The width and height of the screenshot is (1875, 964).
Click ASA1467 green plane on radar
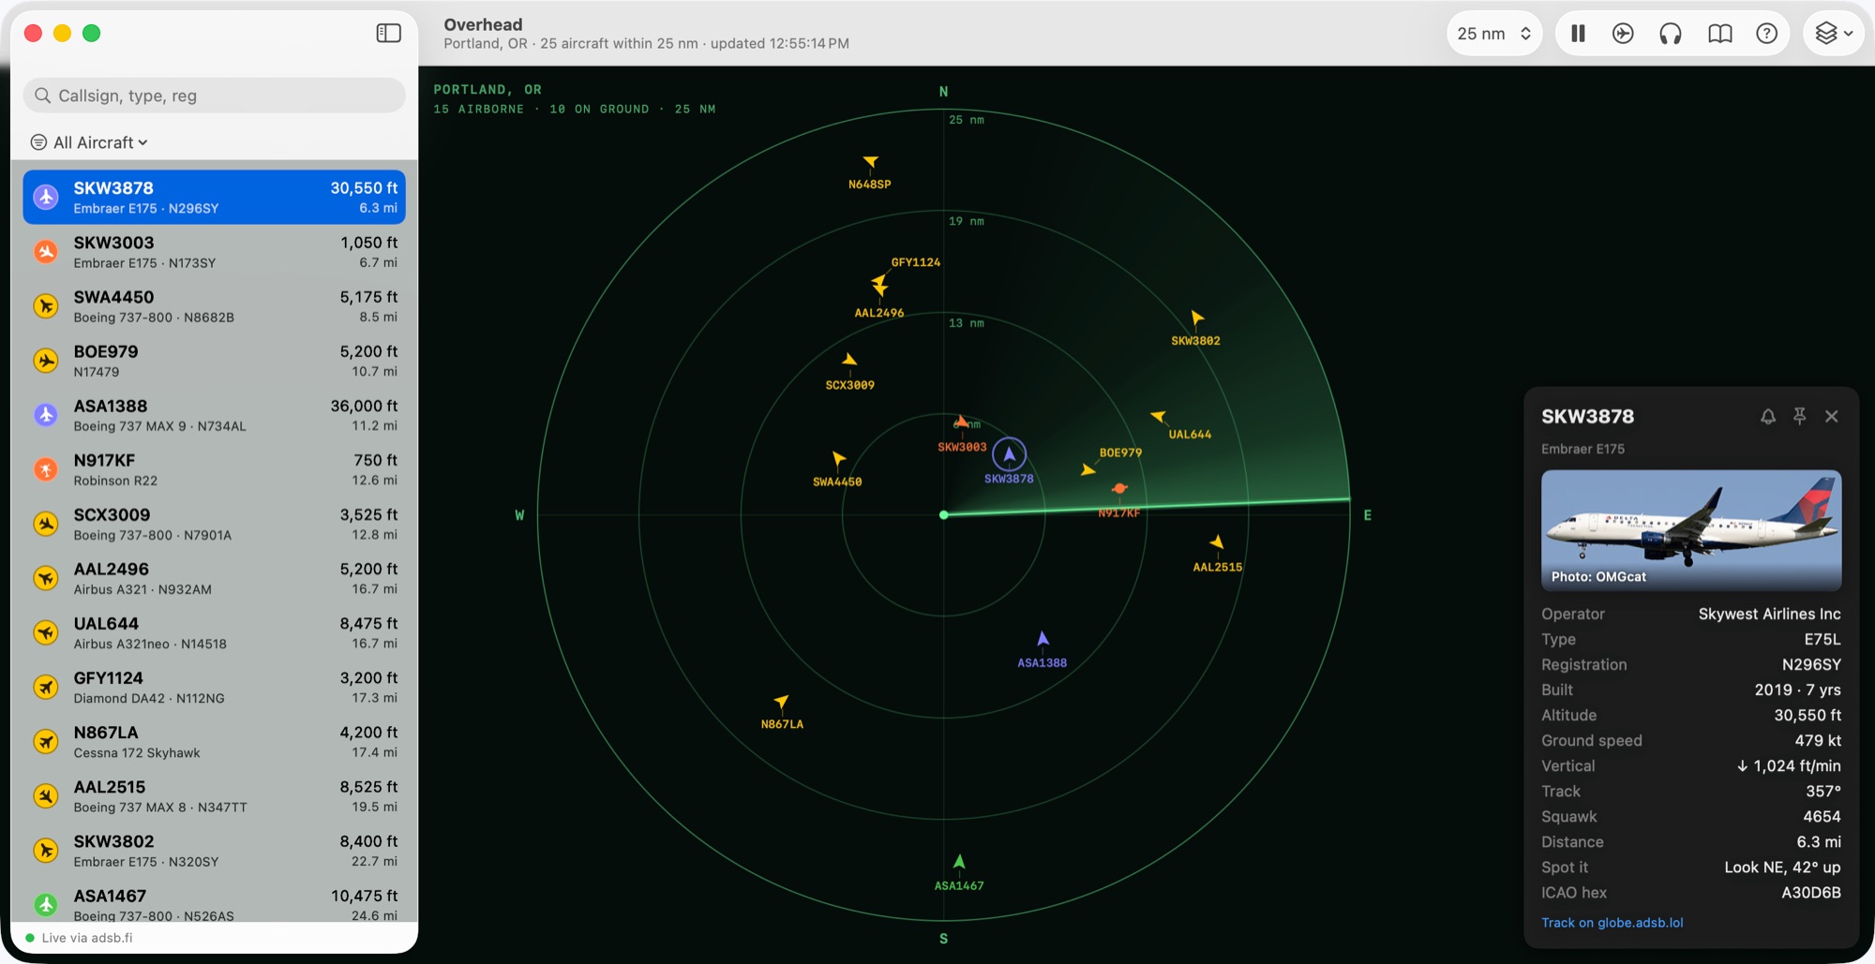(x=959, y=862)
